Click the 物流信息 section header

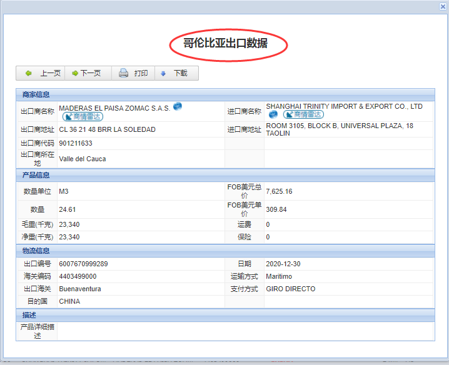click(x=36, y=251)
